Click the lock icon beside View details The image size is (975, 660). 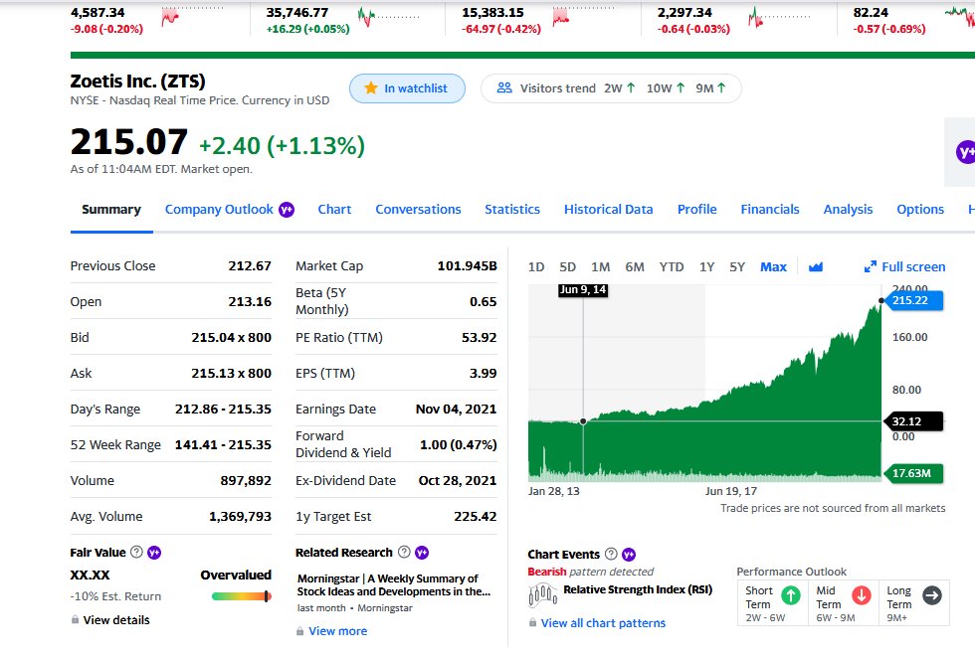76,619
